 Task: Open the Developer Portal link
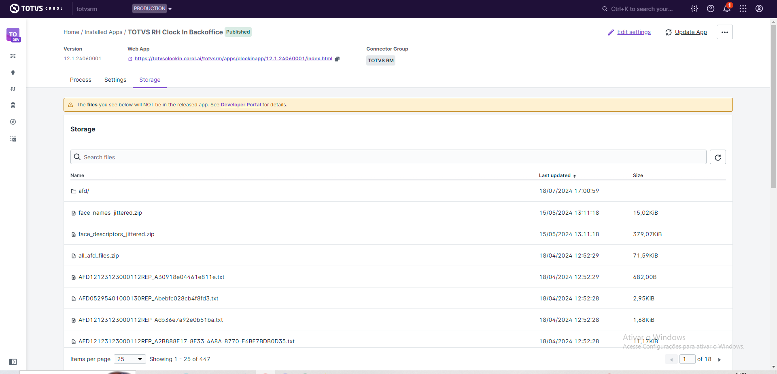click(x=241, y=105)
